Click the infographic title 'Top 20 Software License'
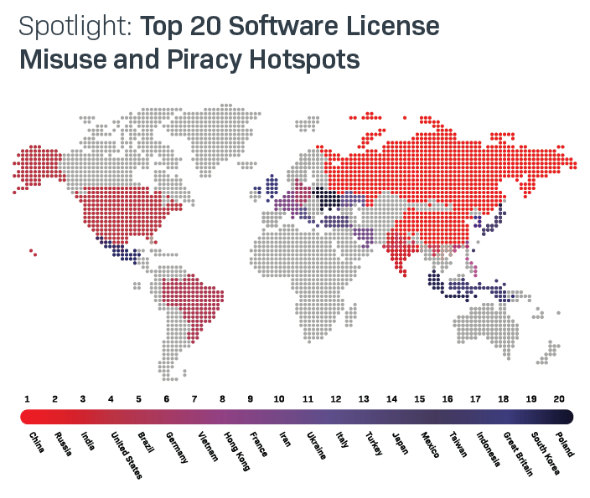 (x=290, y=26)
